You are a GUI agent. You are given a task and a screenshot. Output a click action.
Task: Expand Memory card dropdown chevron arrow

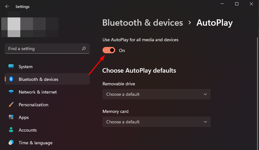[x=205, y=122]
